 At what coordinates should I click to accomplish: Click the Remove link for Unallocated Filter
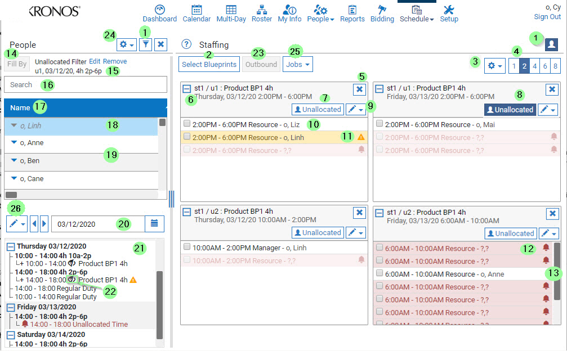pyautogui.click(x=114, y=61)
